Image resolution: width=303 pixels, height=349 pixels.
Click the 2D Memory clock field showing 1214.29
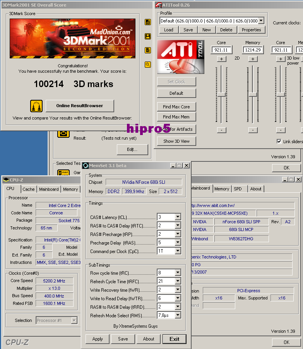(x=253, y=50)
